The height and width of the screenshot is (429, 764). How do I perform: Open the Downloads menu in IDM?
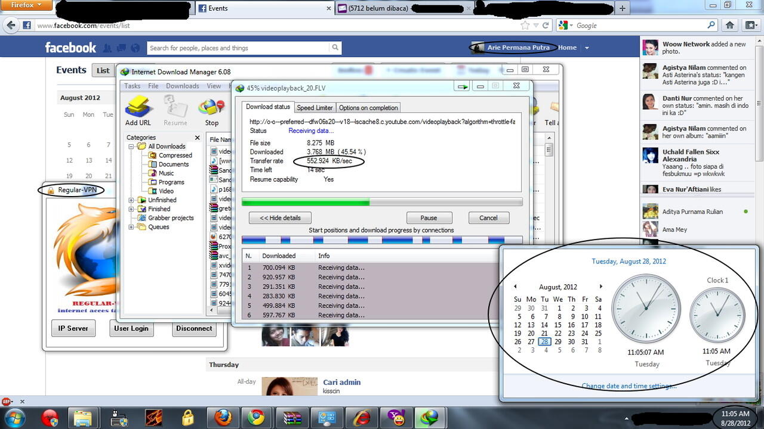click(x=183, y=86)
